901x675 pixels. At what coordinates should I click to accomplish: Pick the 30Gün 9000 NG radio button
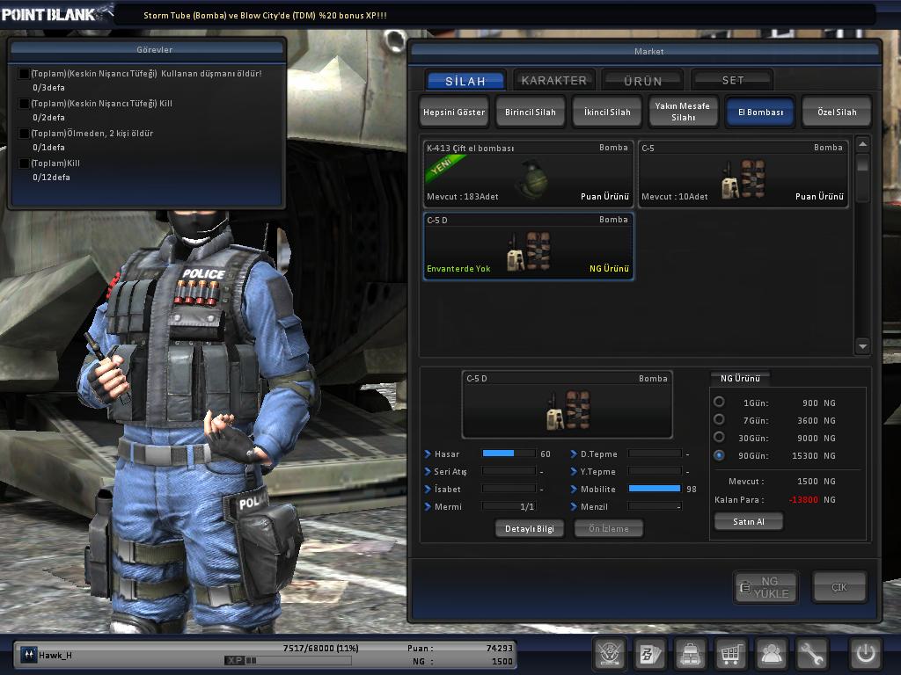coord(719,438)
